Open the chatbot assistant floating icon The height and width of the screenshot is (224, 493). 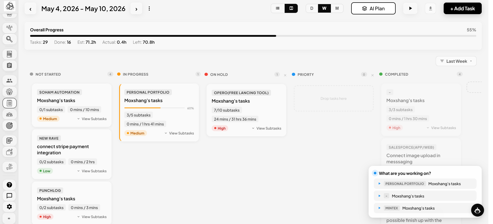tap(477, 210)
